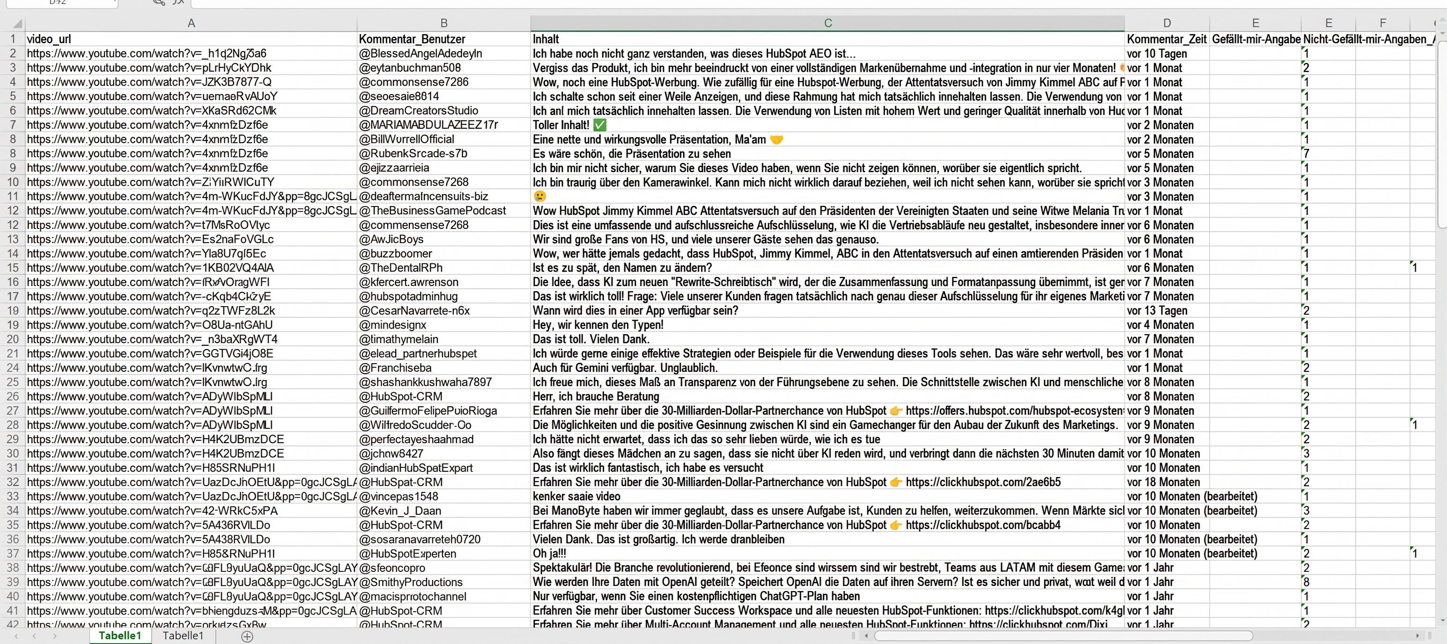The width and height of the screenshot is (1447, 644).
Task: Select cell 'Hey, wir kennen den Typen!'
Action: point(827,324)
